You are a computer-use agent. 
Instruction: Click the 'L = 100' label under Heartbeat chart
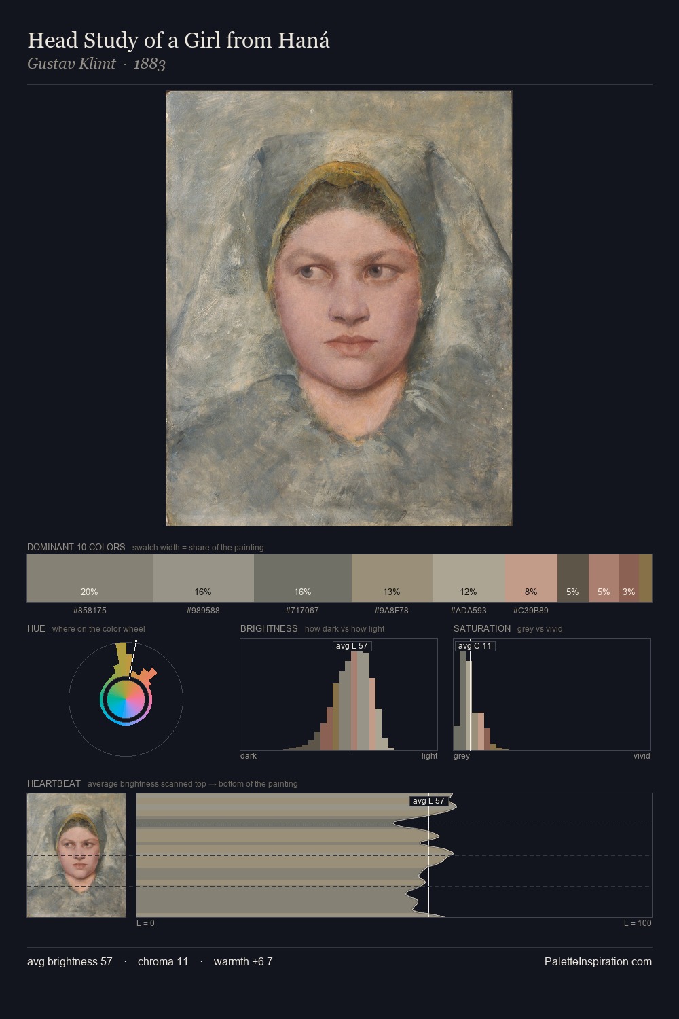(638, 923)
